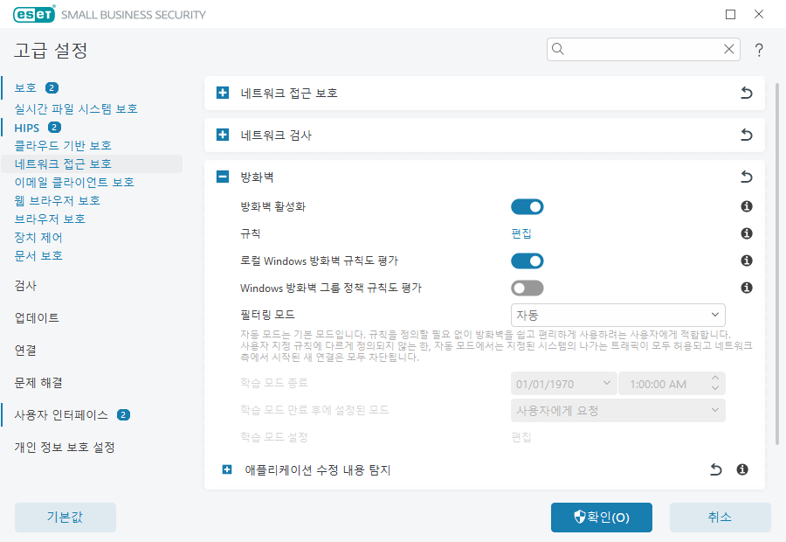Click the 편집 link next to 규칙

(x=521, y=233)
